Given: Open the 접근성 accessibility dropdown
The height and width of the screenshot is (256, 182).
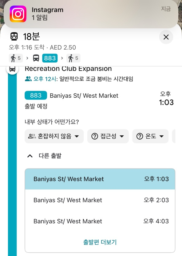Looking at the screenshot, I should 108,136.
